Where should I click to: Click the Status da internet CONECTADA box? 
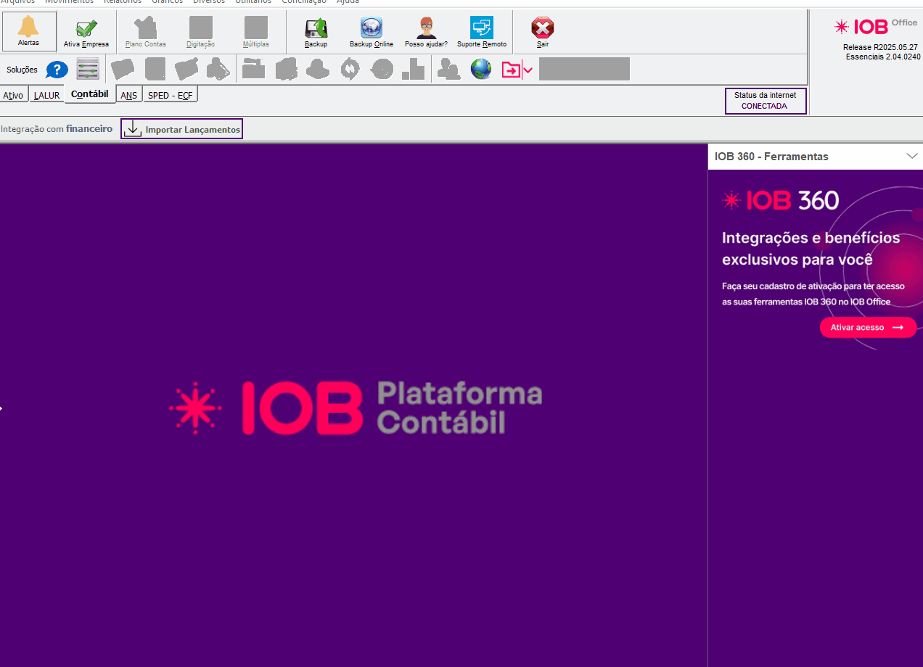coord(765,101)
